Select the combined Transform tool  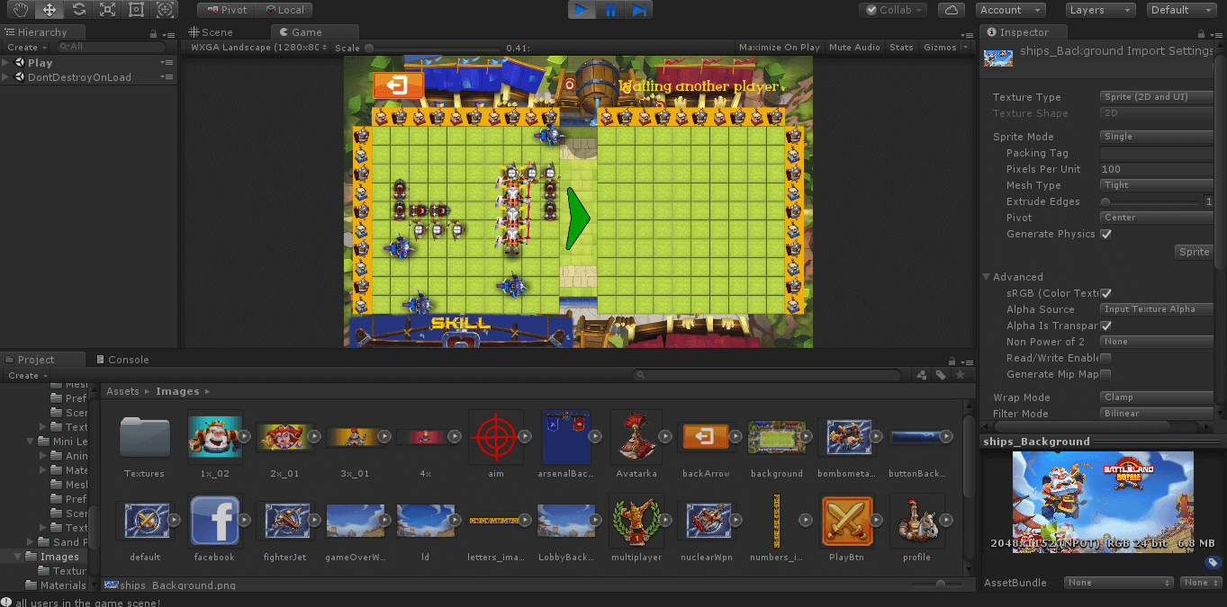tap(165, 10)
